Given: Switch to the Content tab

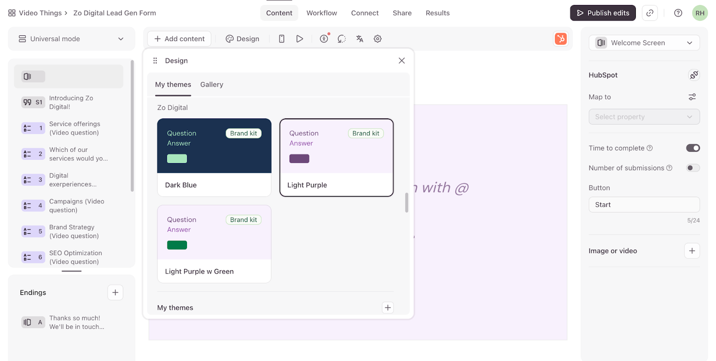Looking at the screenshot, I should pyautogui.click(x=279, y=13).
